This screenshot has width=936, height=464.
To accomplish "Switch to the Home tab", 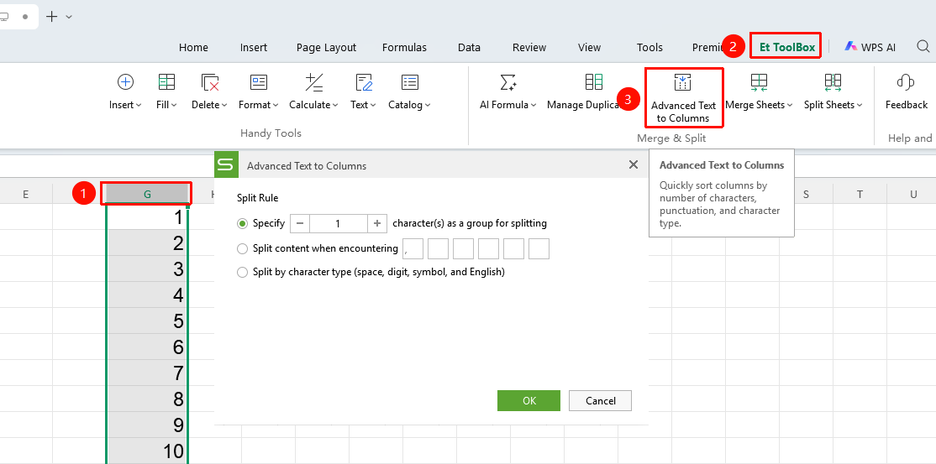I will pos(193,48).
